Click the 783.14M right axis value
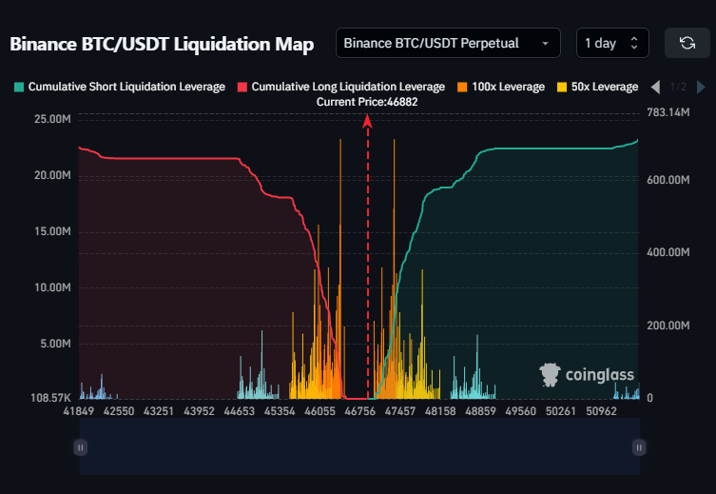Viewport: 716px width, 494px height. [668, 112]
